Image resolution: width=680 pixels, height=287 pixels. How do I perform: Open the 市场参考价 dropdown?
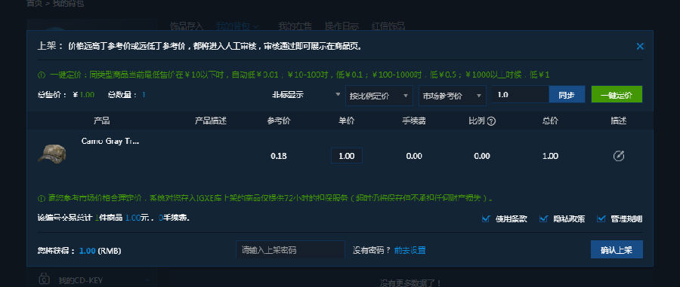[453, 96]
